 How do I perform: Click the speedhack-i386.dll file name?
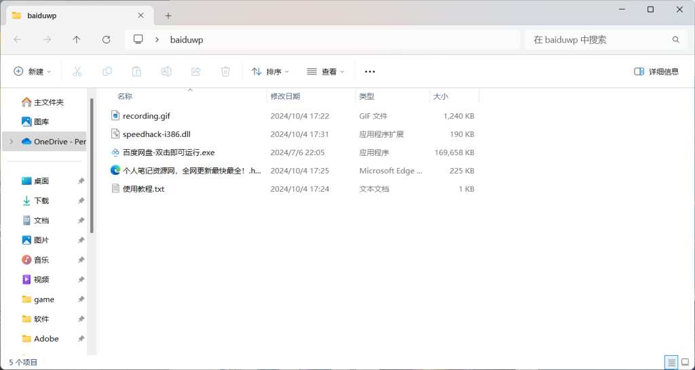click(157, 134)
